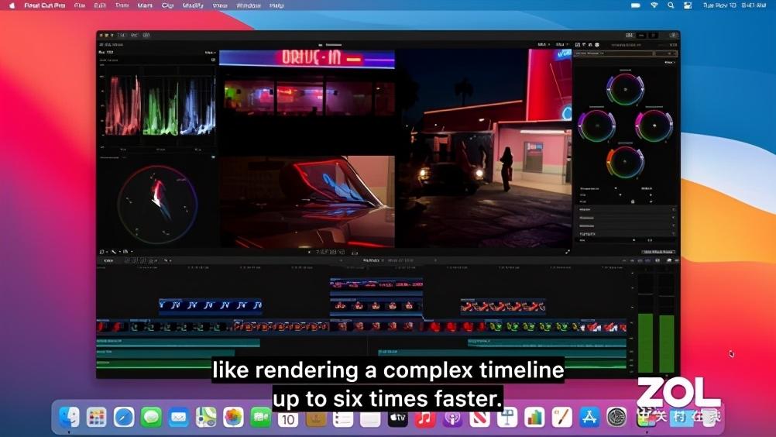This screenshot has width=776, height=437.
Task: Click the Wi-Fi status icon
Action: pos(654,5)
